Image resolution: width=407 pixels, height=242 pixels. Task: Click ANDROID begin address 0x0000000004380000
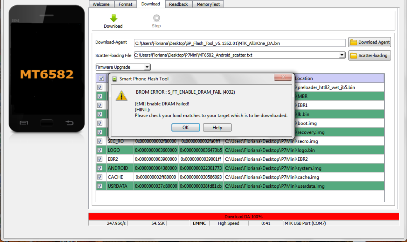point(156,168)
